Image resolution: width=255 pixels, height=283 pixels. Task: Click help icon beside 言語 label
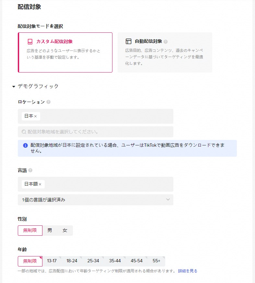click(30, 170)
